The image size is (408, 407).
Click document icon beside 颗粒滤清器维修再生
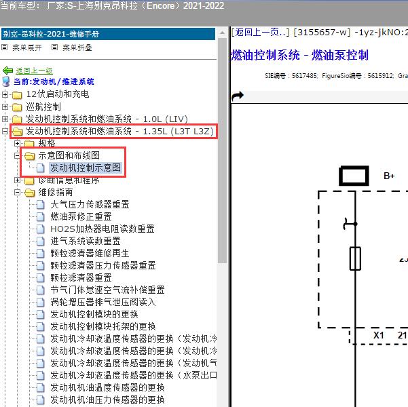point(40,254)
